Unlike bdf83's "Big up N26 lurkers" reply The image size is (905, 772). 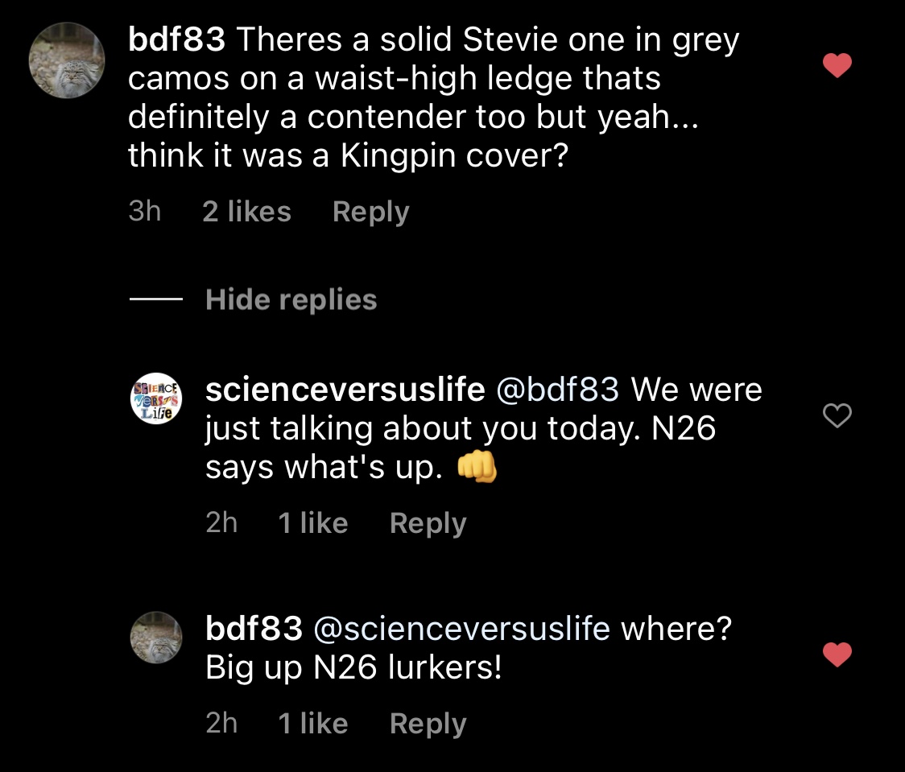[838, 654]
